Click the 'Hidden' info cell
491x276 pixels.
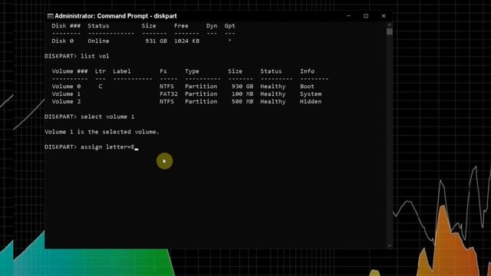pos(311,101)
